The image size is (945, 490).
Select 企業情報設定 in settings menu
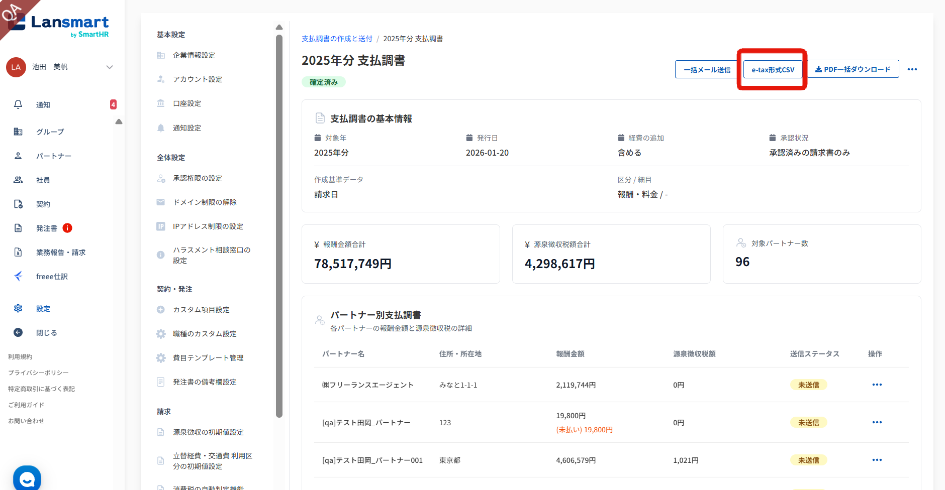point(194,55)
